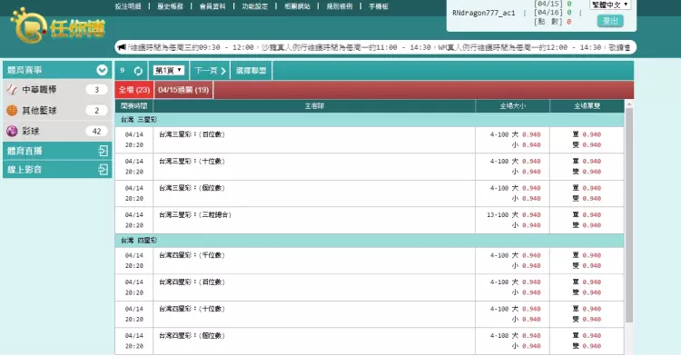Bet 單 0.940 on 三星彩 百位數

pos(591,134)
